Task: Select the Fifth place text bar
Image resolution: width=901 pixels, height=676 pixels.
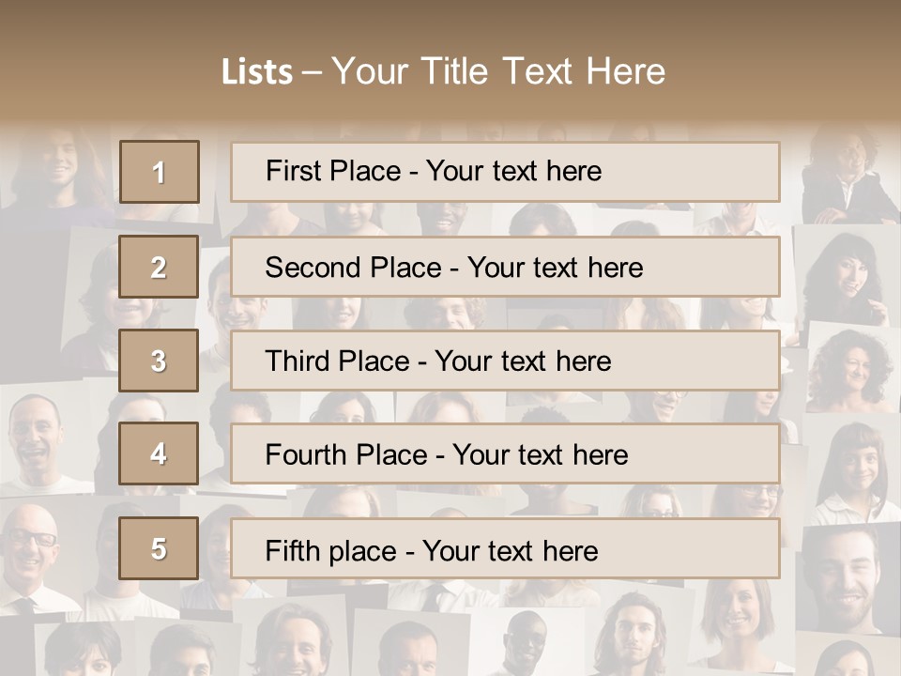Action: pyautogui.click(x=505, y=549)
